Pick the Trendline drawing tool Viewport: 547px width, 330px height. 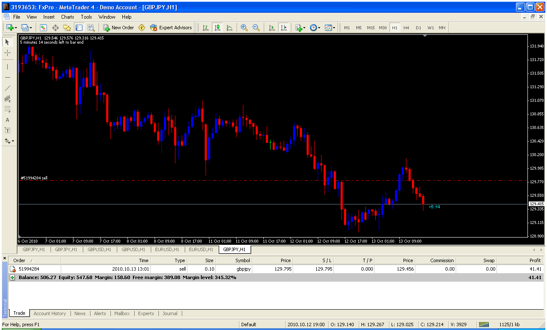tap(7, 88)
